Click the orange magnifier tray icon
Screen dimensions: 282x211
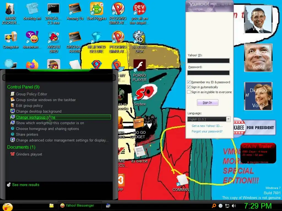point(214,206)
